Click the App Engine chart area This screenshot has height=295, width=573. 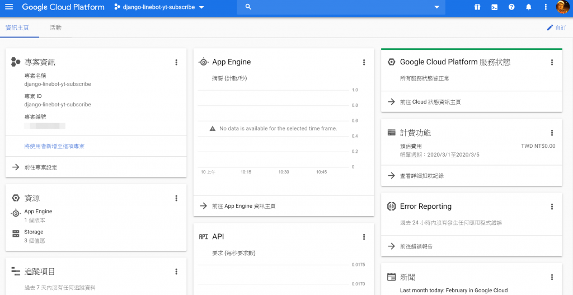(274, 128)
